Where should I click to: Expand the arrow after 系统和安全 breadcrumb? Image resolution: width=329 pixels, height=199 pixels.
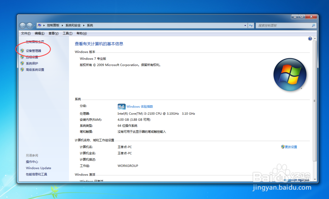(84, 25)
